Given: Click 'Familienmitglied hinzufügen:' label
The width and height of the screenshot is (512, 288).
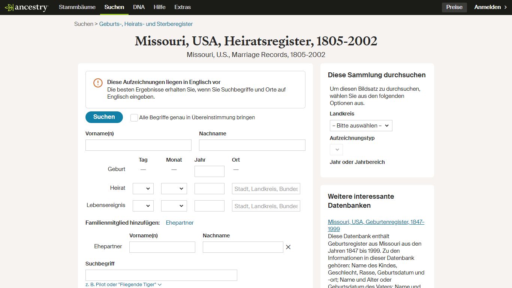Looking at the screenshot, I should point(123,223).
